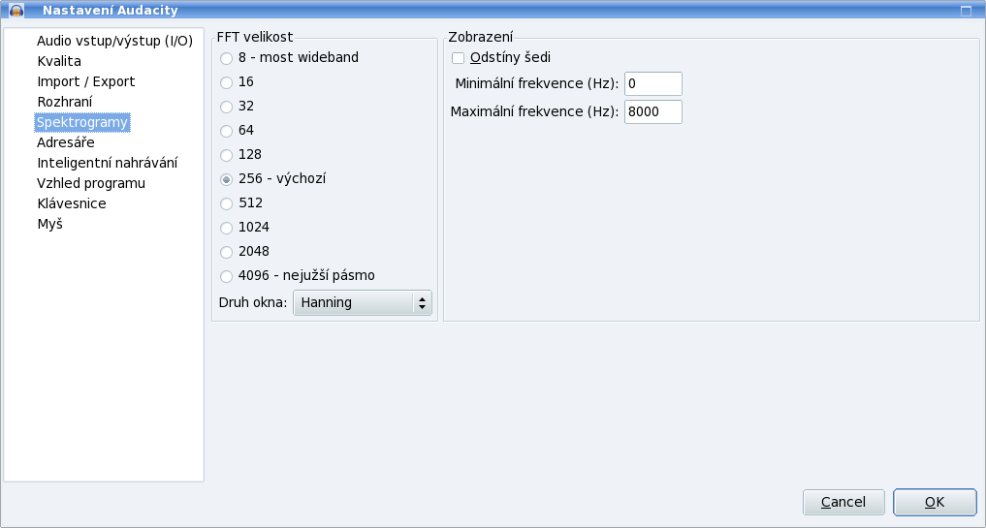This screenshot has height=528, width=986.
Task: Choose 4096 - nejužší pásmo option
Action: click(226, 276)
